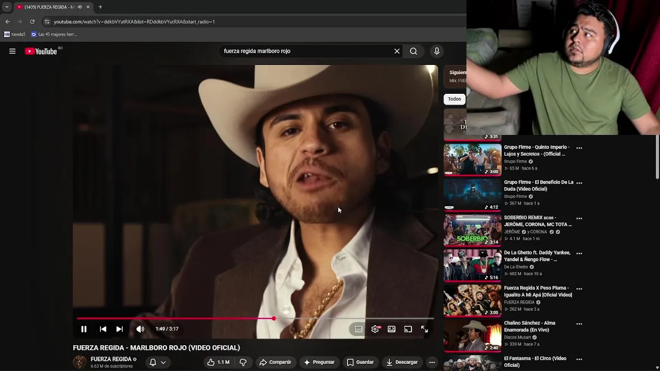Toggle the notification bell for the channel

[153, 362]
